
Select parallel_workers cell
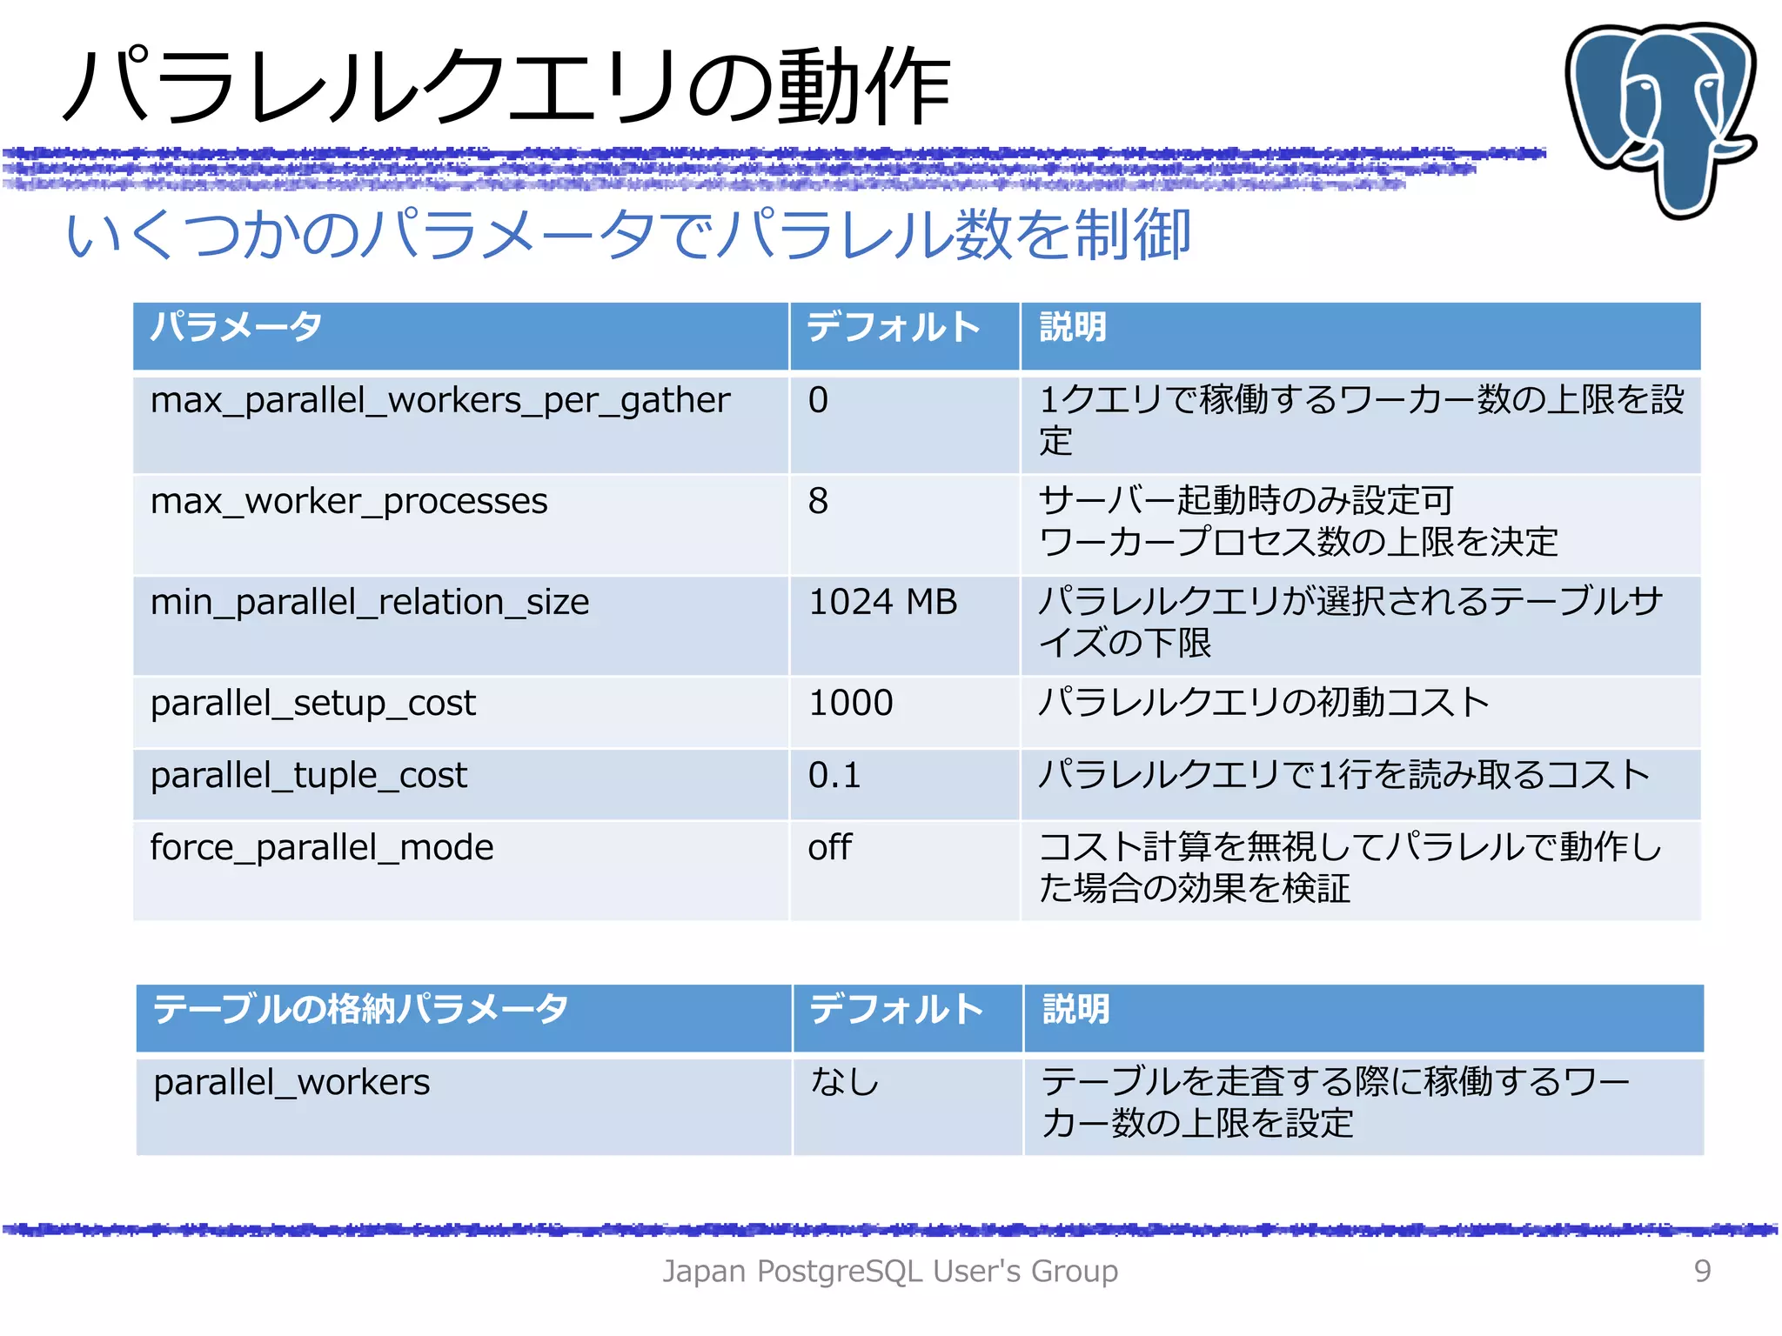(x=464, y=1106)
